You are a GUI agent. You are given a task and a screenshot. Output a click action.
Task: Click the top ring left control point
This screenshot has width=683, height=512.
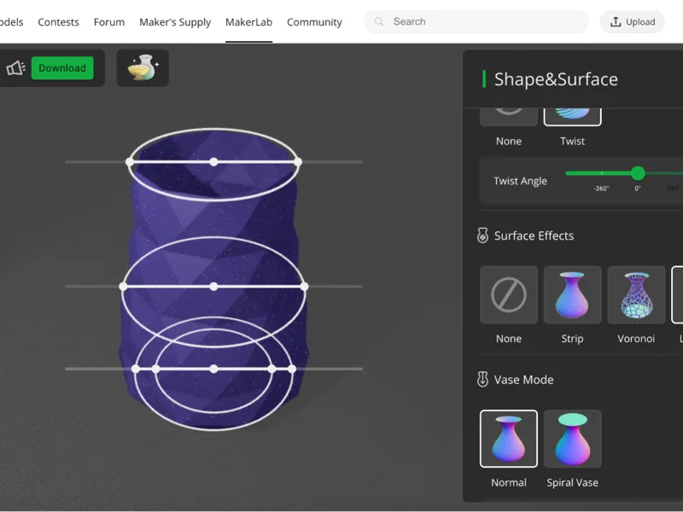(130, 162)
